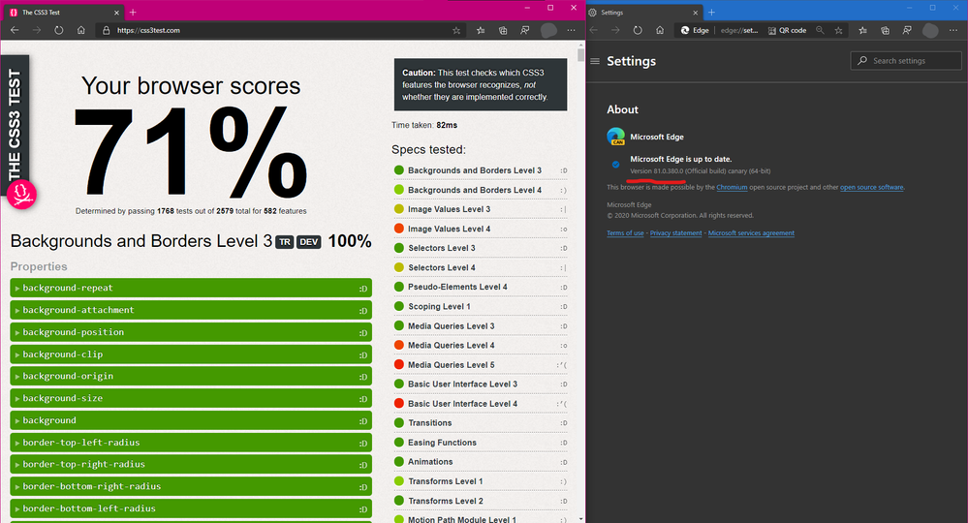The width and height of the screenshot is (968, 523).
Task: Click the feedback icon in CSS3 Test window
Action: 525,30
